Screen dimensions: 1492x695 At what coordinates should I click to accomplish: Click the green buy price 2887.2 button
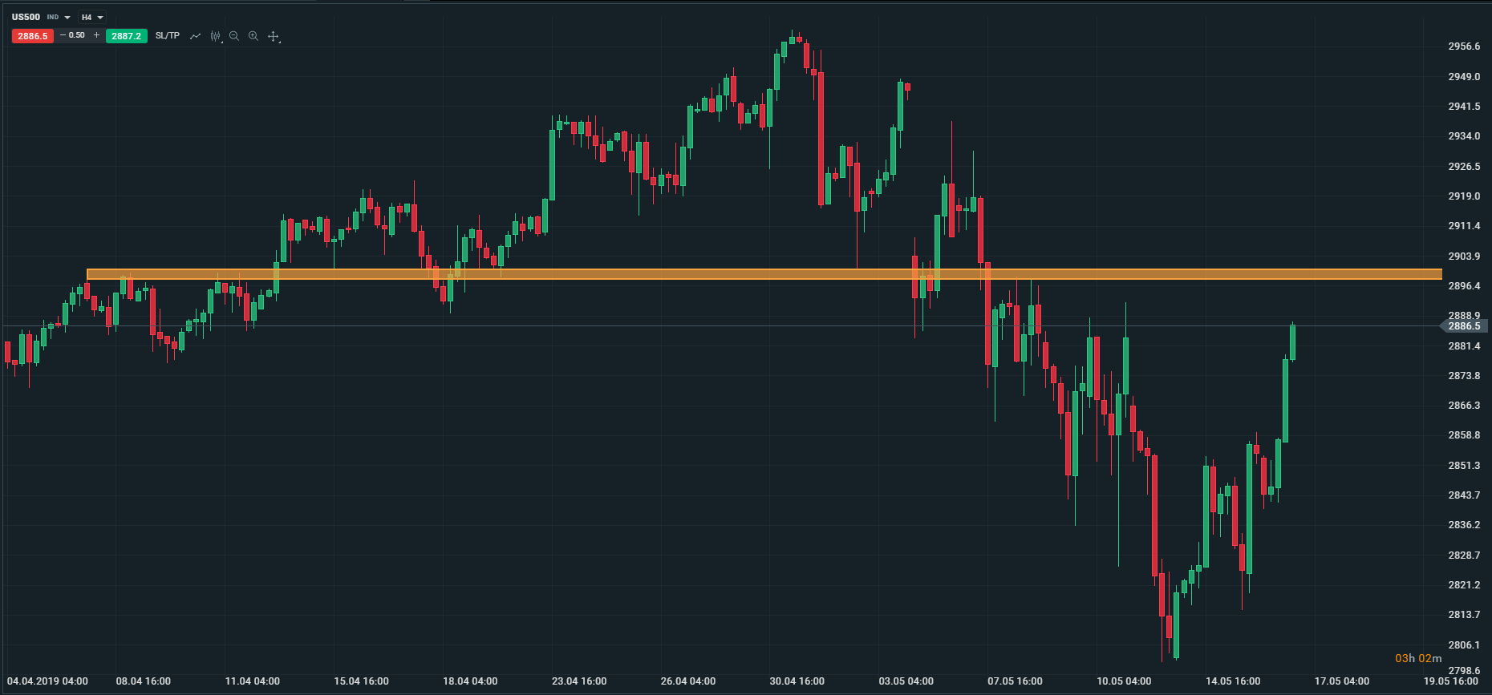126,36
